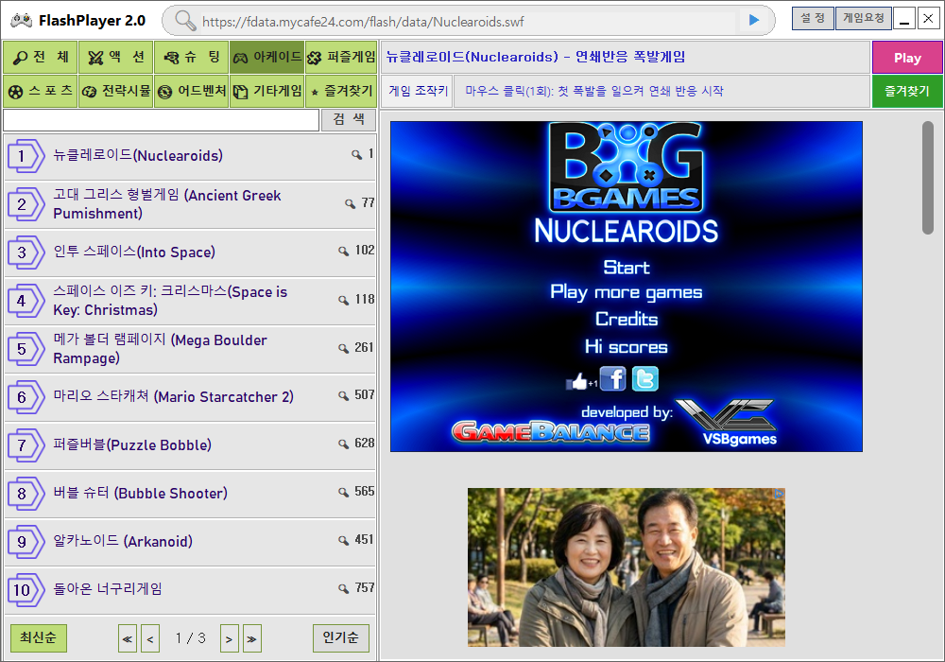This screenshot has height=662, width=945.
Task: Click the 게임 조작키 controls label
Action: click(x=418, y=91)
